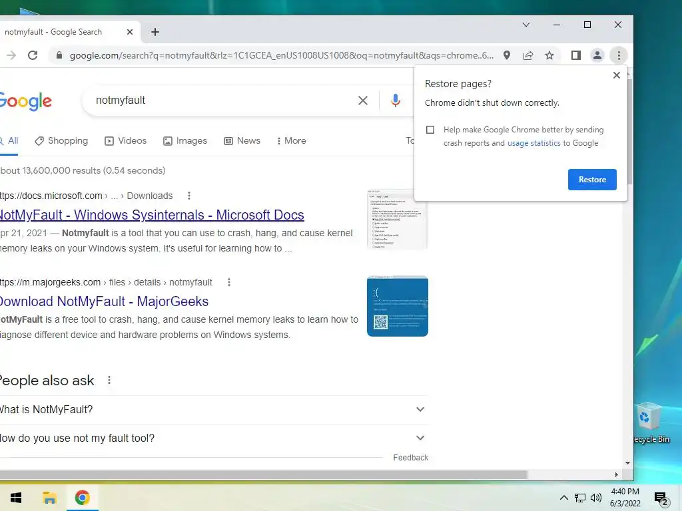Switch to the Videos results tab
This screenshot has height=511, width=682.
point(125,141)
